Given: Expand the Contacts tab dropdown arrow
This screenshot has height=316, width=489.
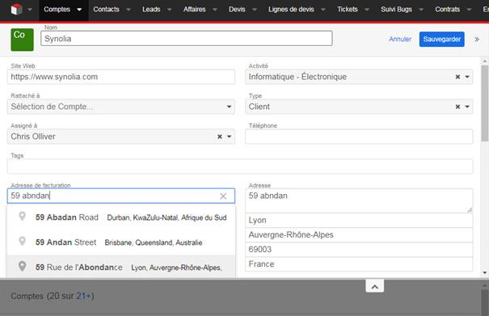Looking at the screenshot, I should tap(129, 10).
